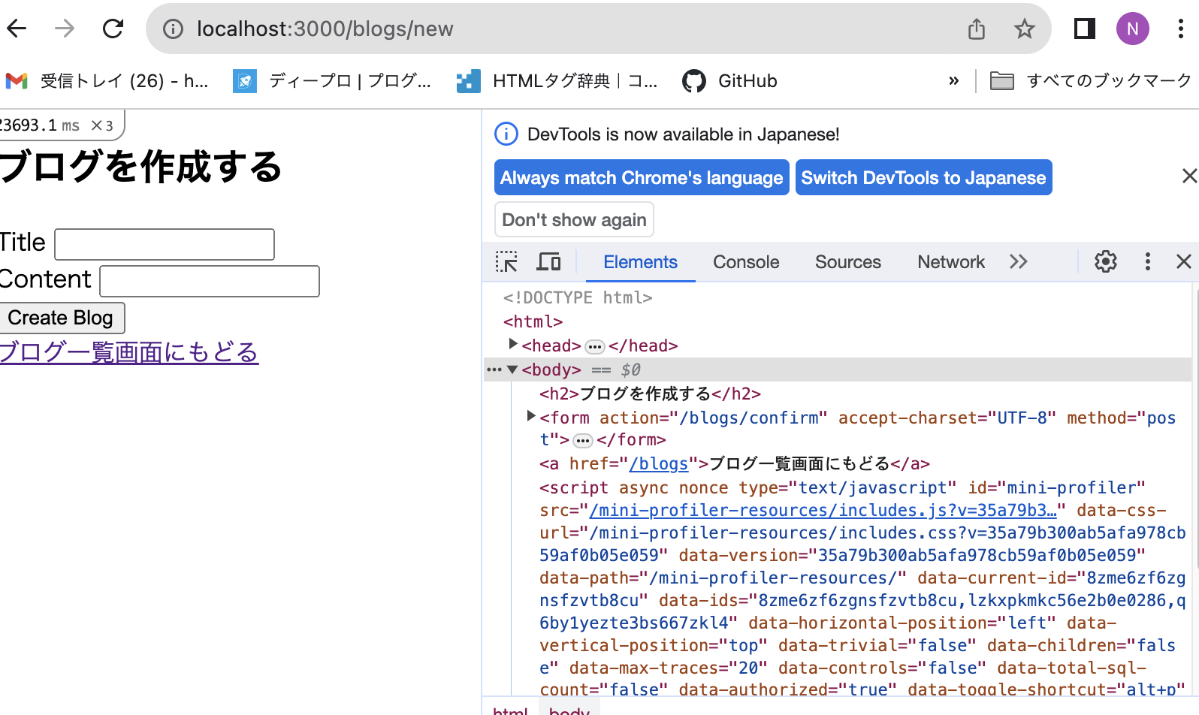Switch to the Console tab
Image resolution: width=1199 pixels, height=715 pixels.
click(746, 261)
